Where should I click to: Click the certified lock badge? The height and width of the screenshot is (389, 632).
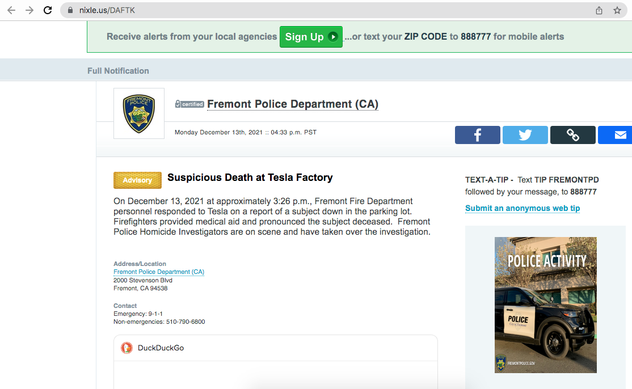(x=189, y=104)
